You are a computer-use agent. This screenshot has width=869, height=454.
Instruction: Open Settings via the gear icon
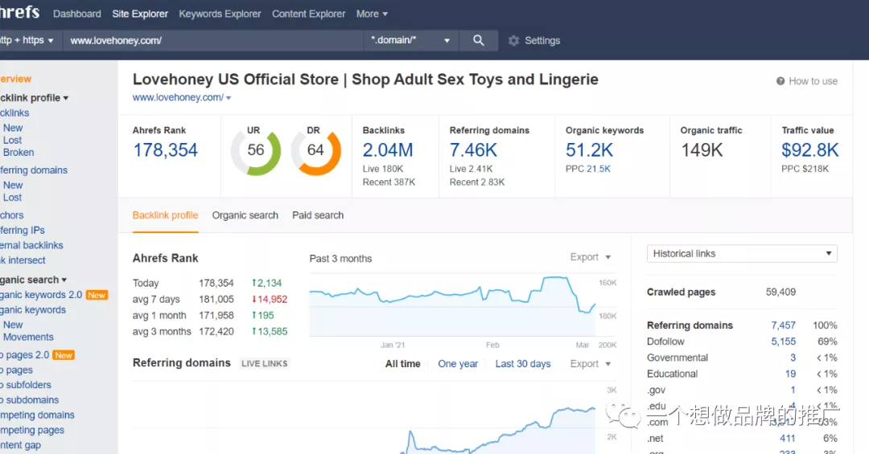[513, 40]
